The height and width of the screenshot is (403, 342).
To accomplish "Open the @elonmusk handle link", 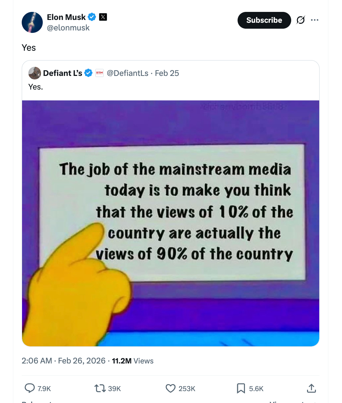I will 68,28.
